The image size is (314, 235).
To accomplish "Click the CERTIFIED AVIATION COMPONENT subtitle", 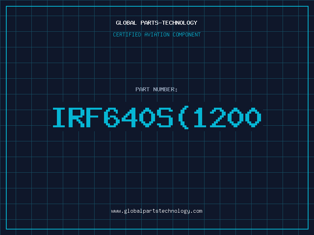I will point(157,34).
